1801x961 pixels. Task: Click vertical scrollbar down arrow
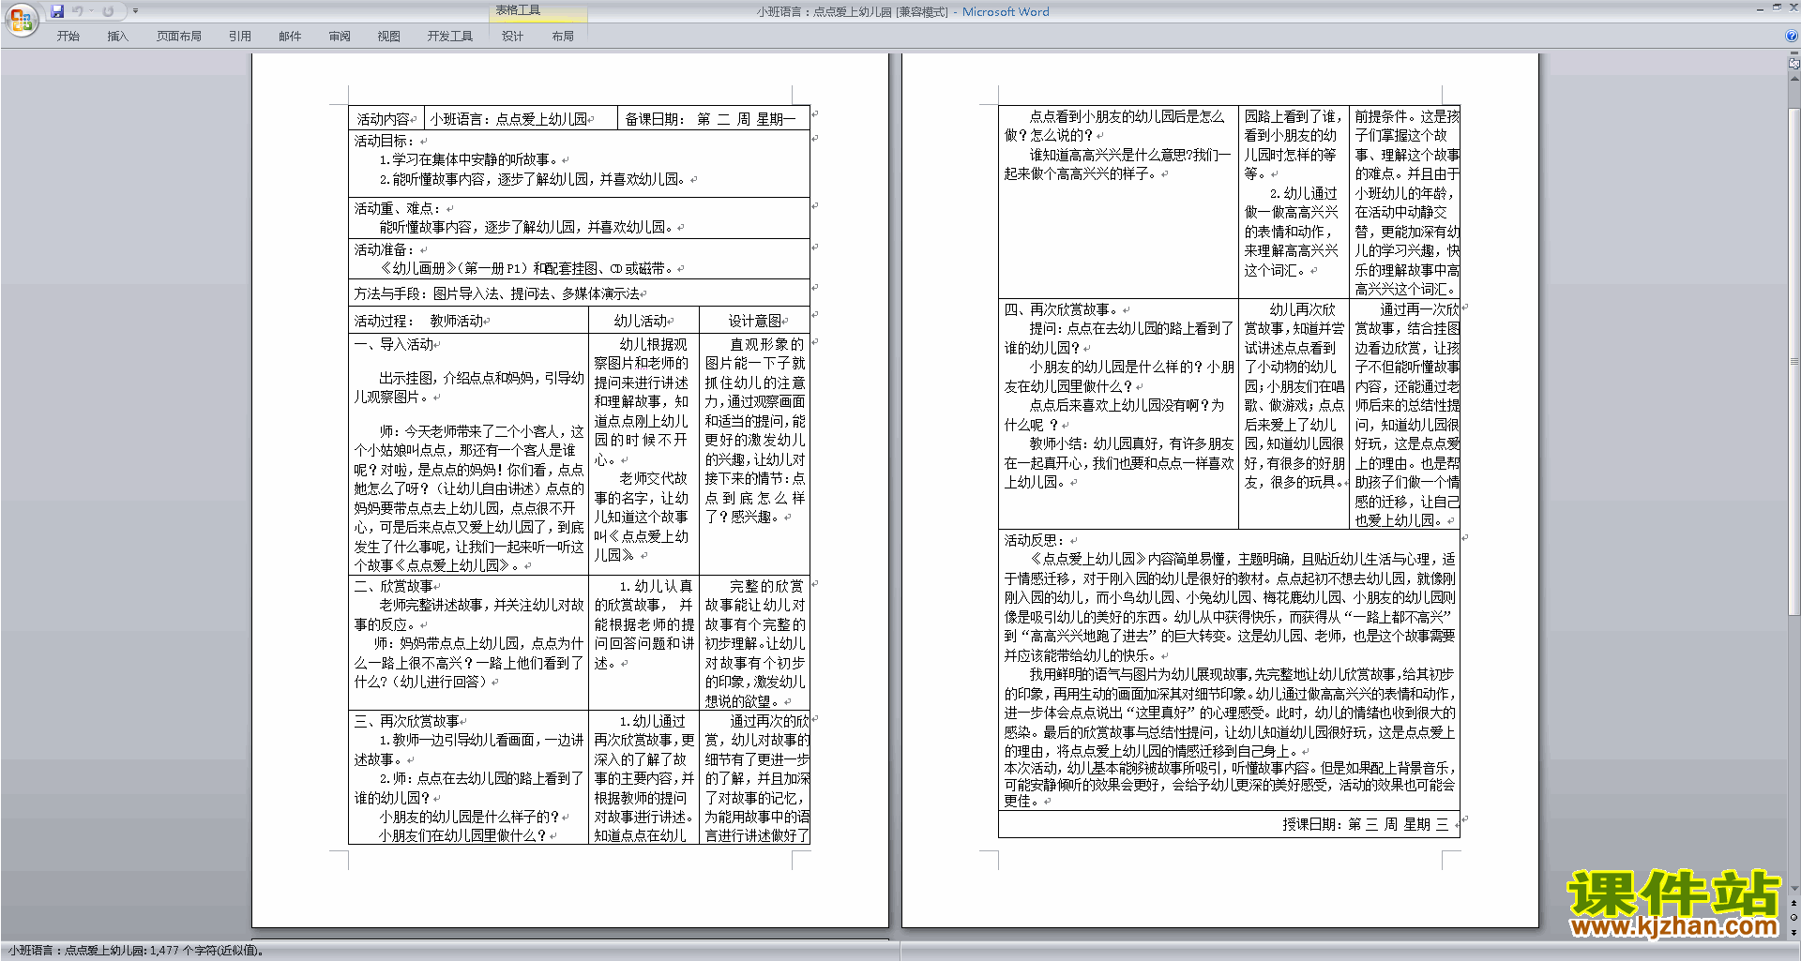(x=1794, y=889)
